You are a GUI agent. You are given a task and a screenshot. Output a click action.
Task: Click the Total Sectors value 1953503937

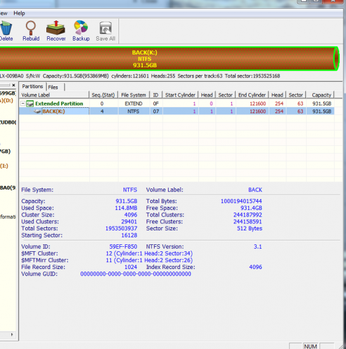click(x=121, y=228)
